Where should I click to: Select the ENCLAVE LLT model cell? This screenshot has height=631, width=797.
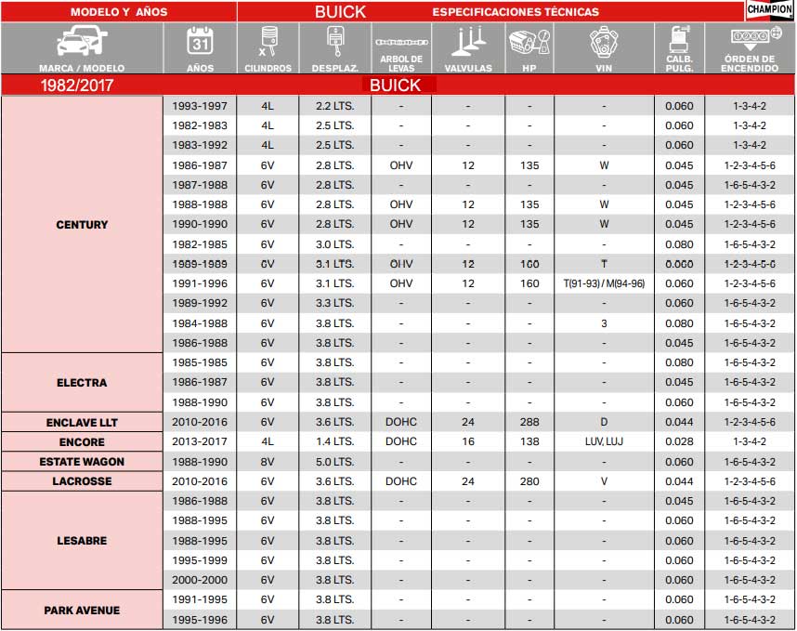(x=82, y=422)
